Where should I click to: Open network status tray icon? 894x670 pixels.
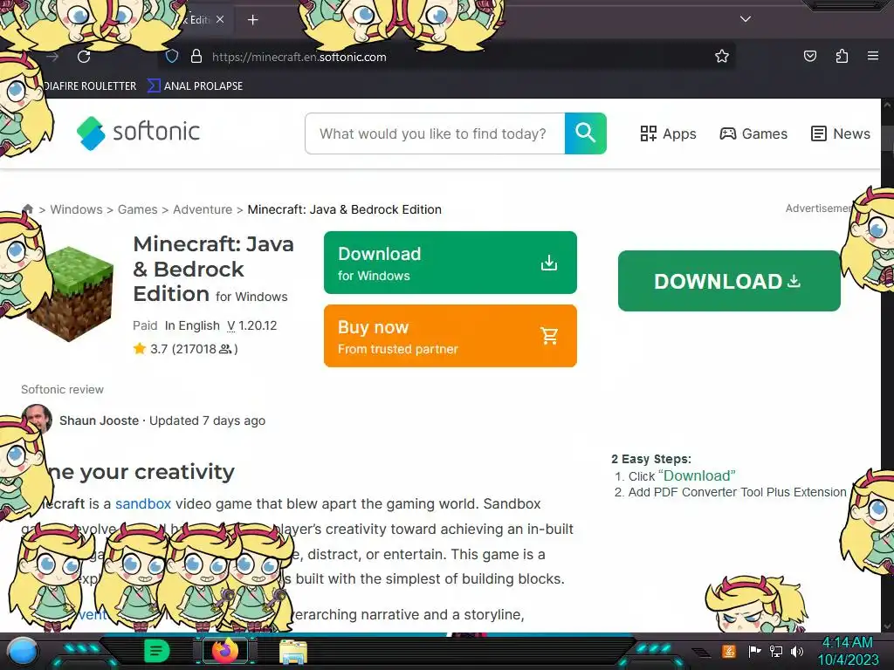[776, 651]
